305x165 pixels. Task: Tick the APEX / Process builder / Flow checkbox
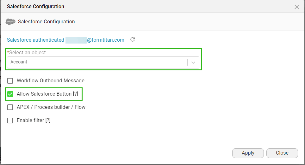pos(10,107)
